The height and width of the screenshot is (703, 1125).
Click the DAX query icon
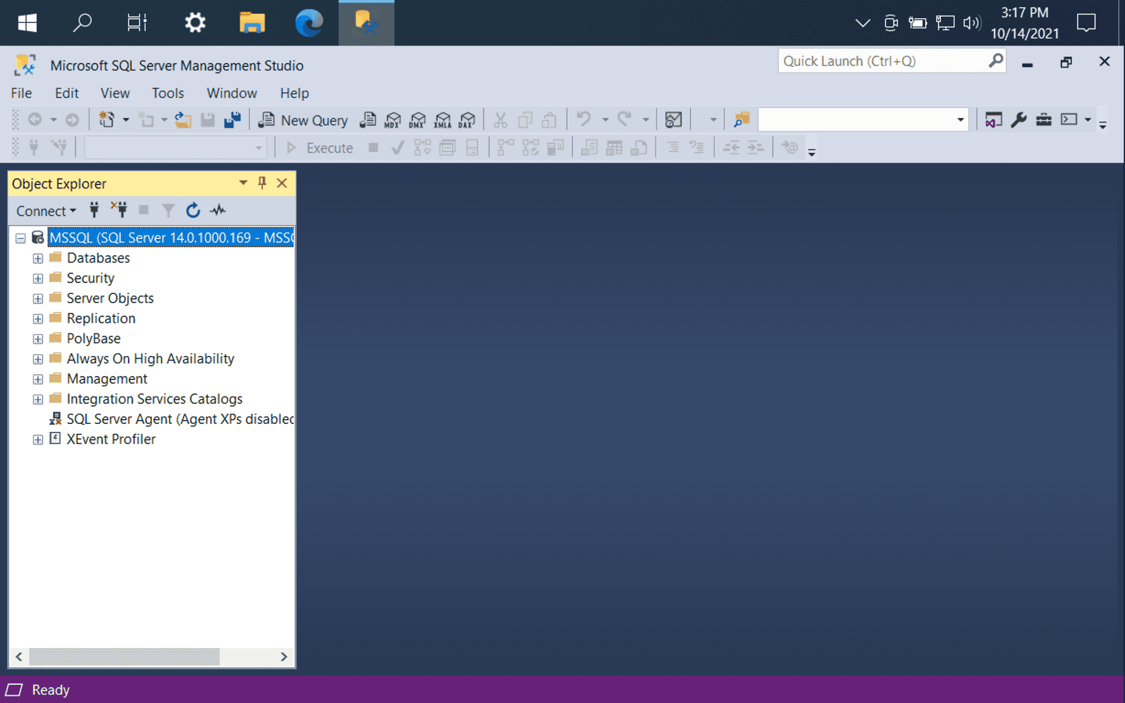(x=467, y=120)
